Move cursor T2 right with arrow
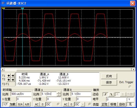The width and height of the screenshot is (137, 108). [13, 80]
